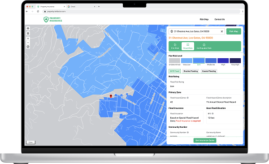This screenshot has width=269, height=164.
Task: Click the Property Insurance shield logo
Action: pyautogui.click(x=46, y=19)
